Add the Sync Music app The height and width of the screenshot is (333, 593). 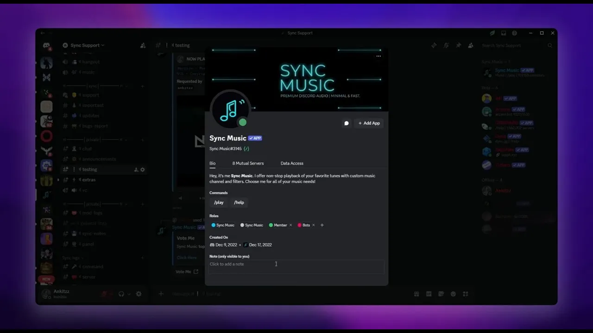pyautogui.click(x=369, y=123)
